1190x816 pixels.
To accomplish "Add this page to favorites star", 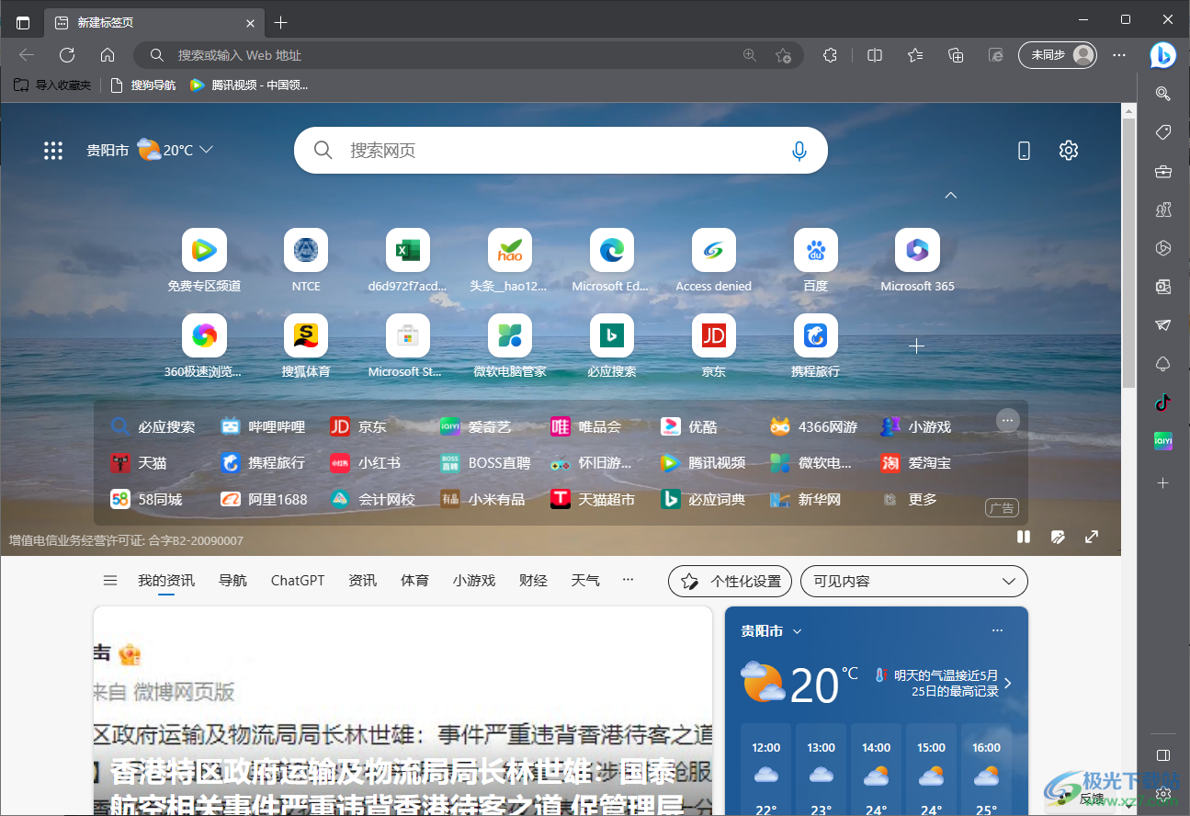I will (x=783, y=55).
